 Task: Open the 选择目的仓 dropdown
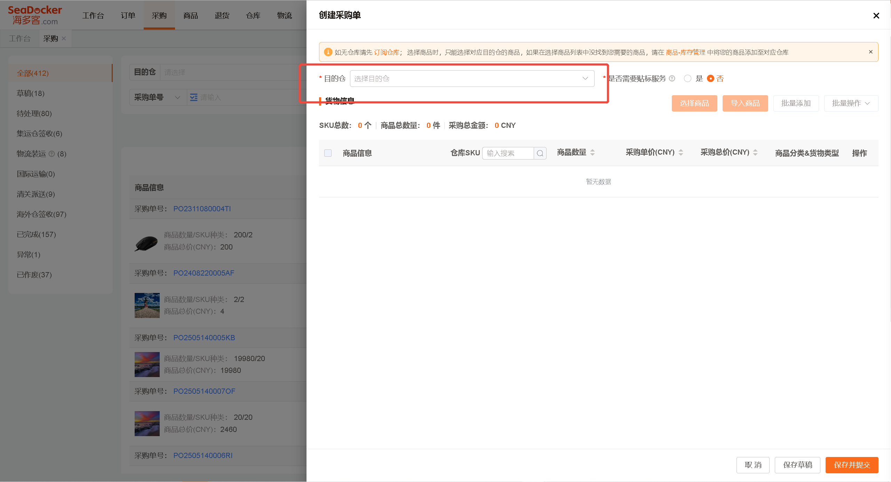(472, 79)
